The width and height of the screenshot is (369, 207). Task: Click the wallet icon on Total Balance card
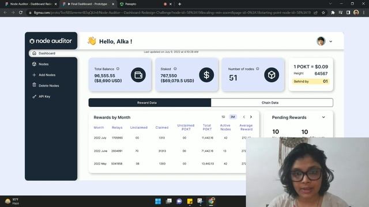(x=138, y=75)
